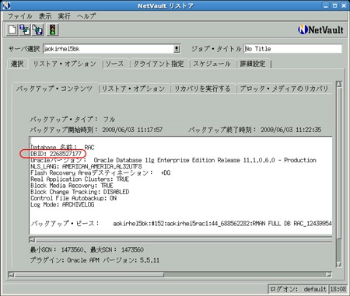Open the 実行 menu
Screen dimensions: 350x296
(64, 16)
